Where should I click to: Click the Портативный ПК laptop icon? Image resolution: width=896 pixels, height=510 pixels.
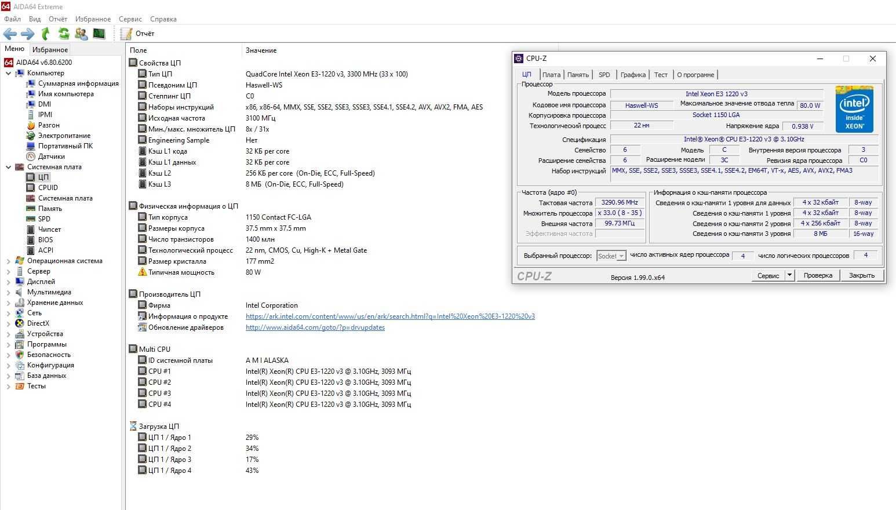point(31,146)
